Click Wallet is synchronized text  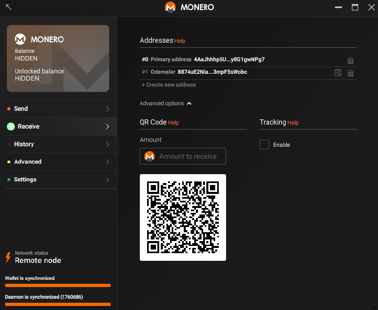click(30, 278)
